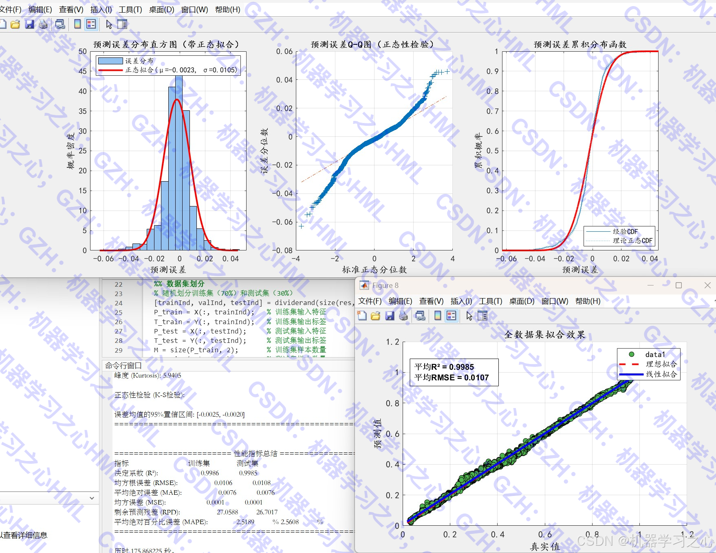The width and height of the screenshot is (716, 553).
Task: Click Open File icon in Figure 8 toolbar
Action: tap(376, 316)
